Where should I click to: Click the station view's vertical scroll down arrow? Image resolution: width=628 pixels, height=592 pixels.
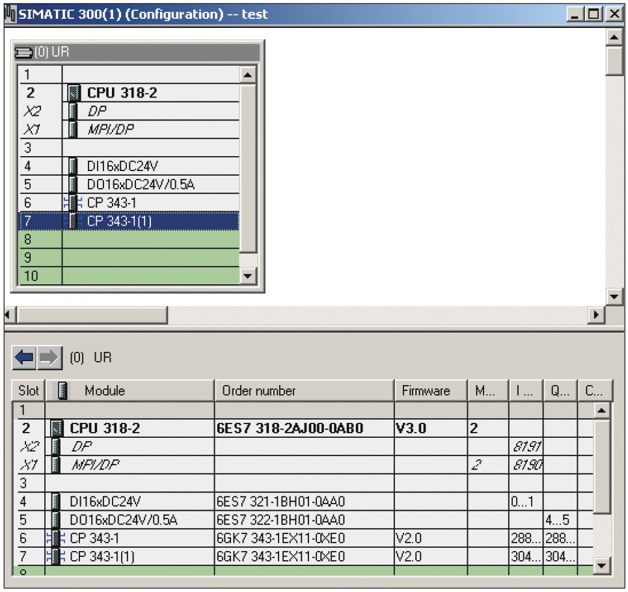point(614,297)
